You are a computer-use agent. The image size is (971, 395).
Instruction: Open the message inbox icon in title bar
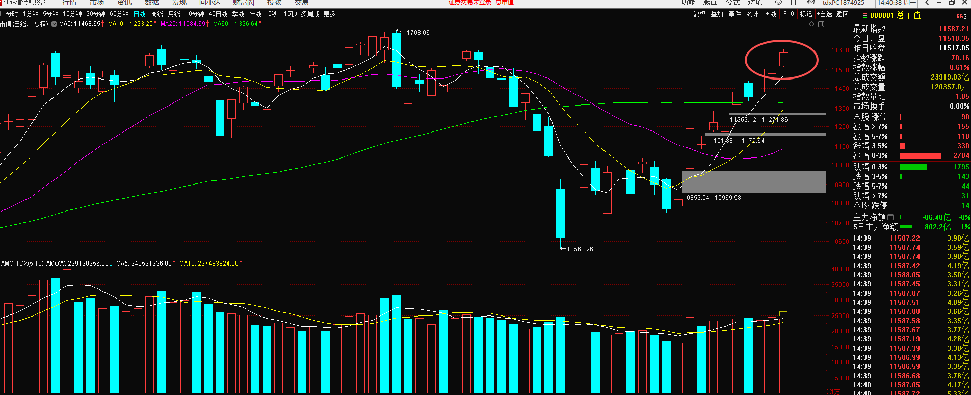tap(810, 3)
